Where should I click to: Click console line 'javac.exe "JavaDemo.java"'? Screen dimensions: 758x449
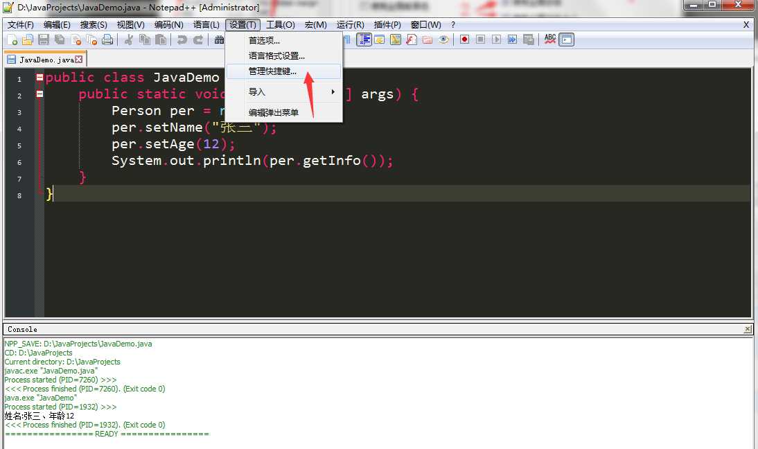[x=51, y=371]
